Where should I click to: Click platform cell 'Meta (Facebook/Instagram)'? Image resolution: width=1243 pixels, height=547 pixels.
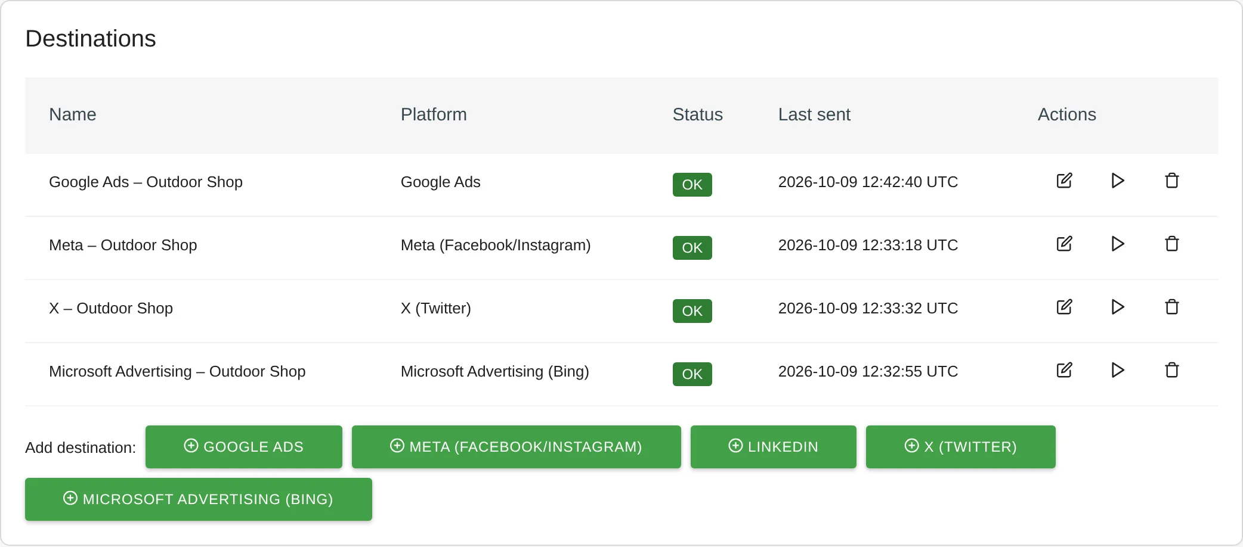496,245
